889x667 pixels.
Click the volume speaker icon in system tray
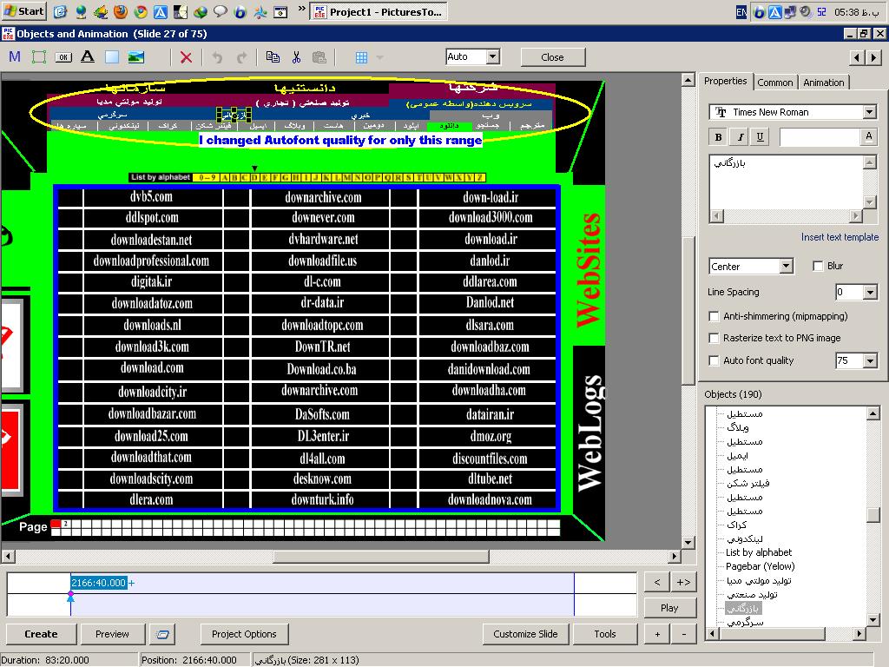click(x=806, y=12)
